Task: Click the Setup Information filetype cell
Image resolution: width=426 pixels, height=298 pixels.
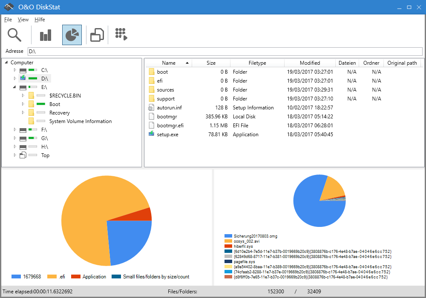Action: [253, 108]
